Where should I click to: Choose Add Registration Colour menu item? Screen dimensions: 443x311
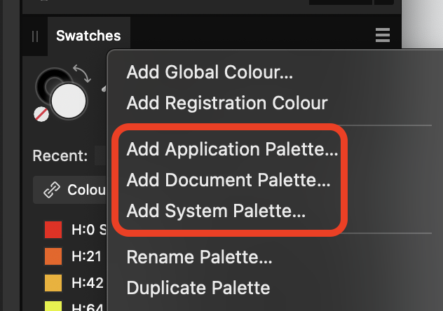tap(227, 103)
